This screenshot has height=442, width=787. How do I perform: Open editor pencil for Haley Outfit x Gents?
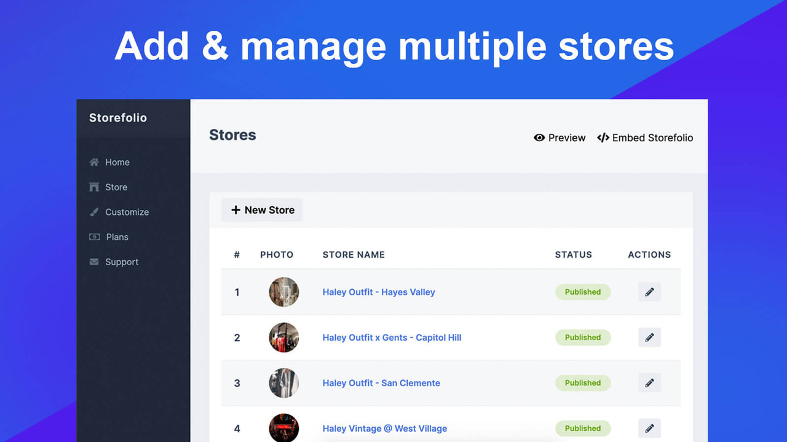649,337
